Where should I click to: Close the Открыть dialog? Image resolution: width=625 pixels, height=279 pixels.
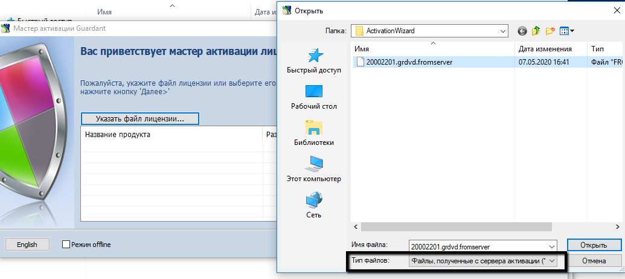(616, 11)
